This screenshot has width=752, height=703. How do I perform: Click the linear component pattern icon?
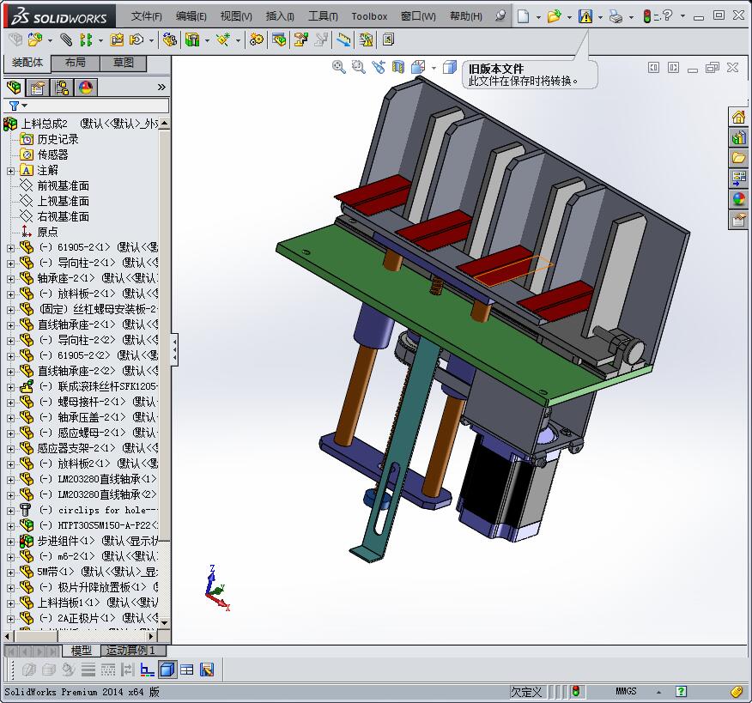point(86,39)
